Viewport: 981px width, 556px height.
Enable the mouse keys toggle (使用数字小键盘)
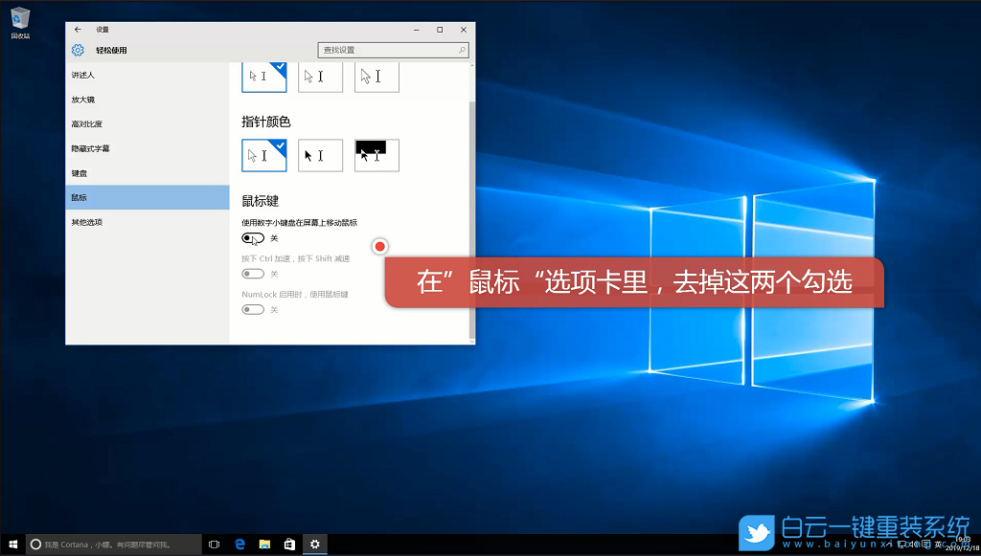253,237
